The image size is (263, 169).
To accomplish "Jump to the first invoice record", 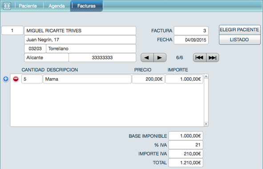I will coord(200,58).
